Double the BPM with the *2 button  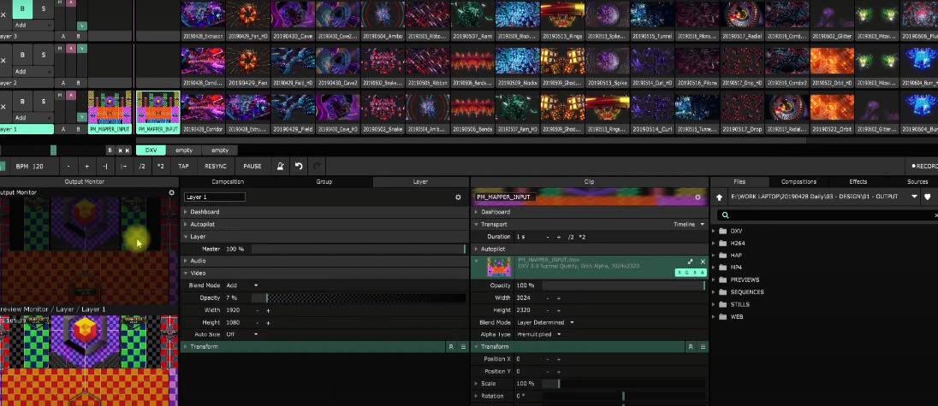point(160,166)
